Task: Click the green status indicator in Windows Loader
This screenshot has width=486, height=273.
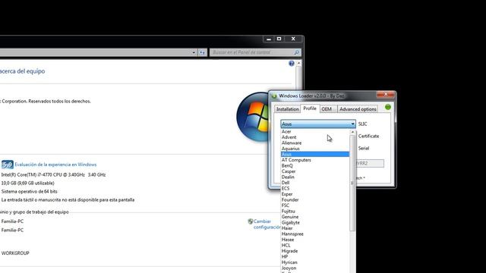Action: point(388,107)
